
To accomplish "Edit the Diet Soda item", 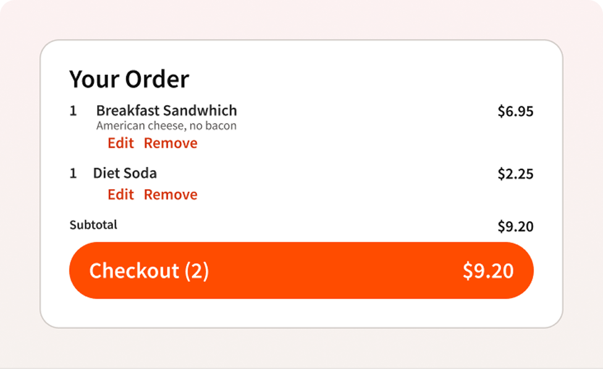I will click(x=120, y=195).
